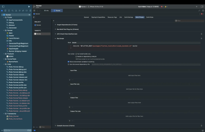Screen dimensions: 205x132
Task: Toggle the navigator sidebar icon
Action: [3, 7]
